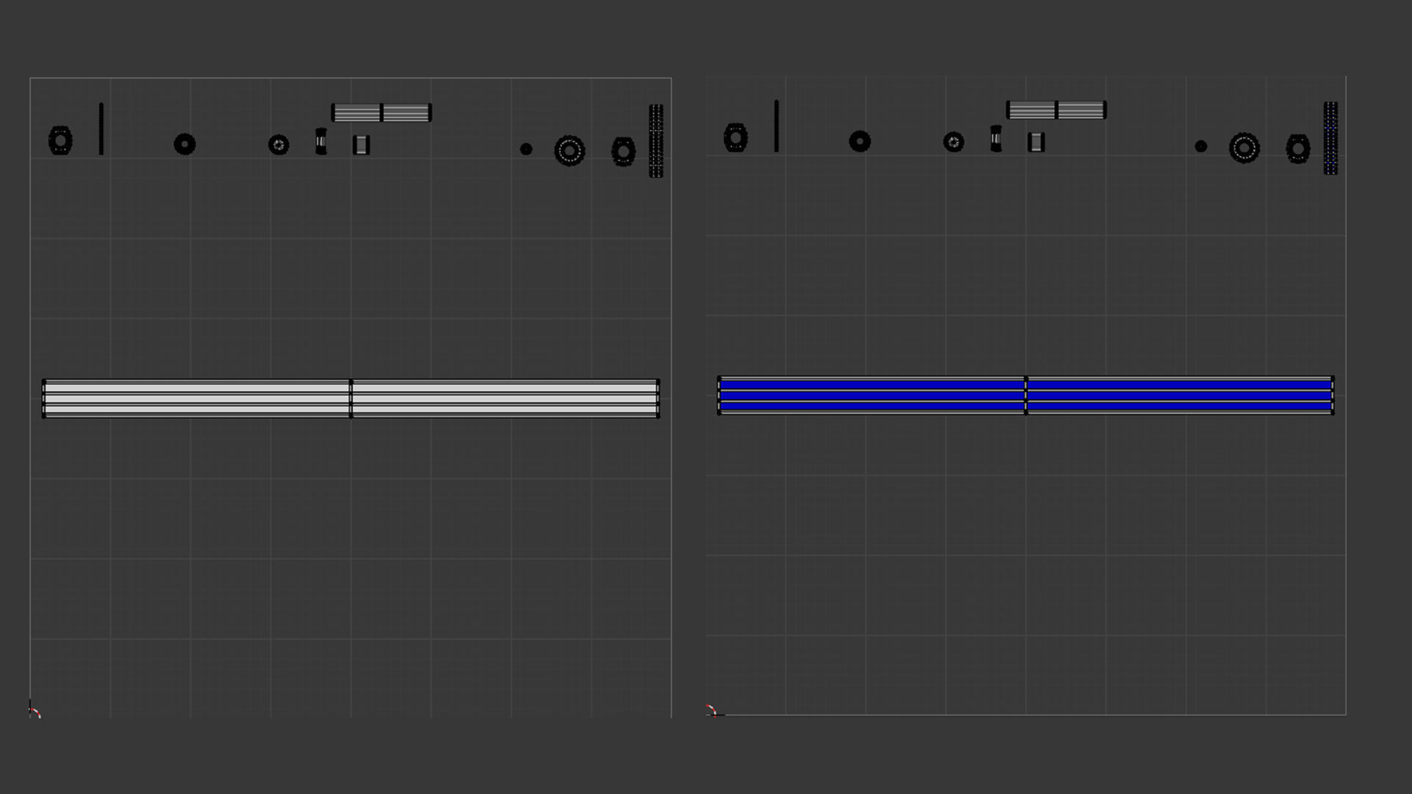The height and width of the screenshot is (794, 1412).
Task: Select the small square island in right layout
Action: [1036, 142]
